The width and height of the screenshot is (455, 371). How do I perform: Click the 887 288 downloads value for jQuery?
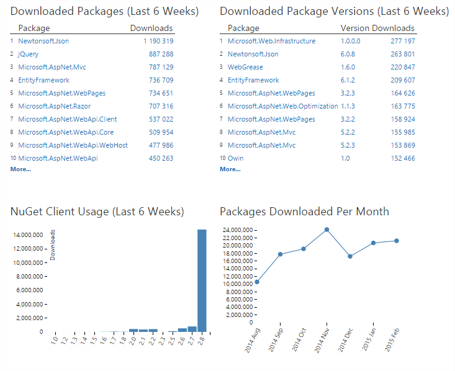[x=161, y=54]
